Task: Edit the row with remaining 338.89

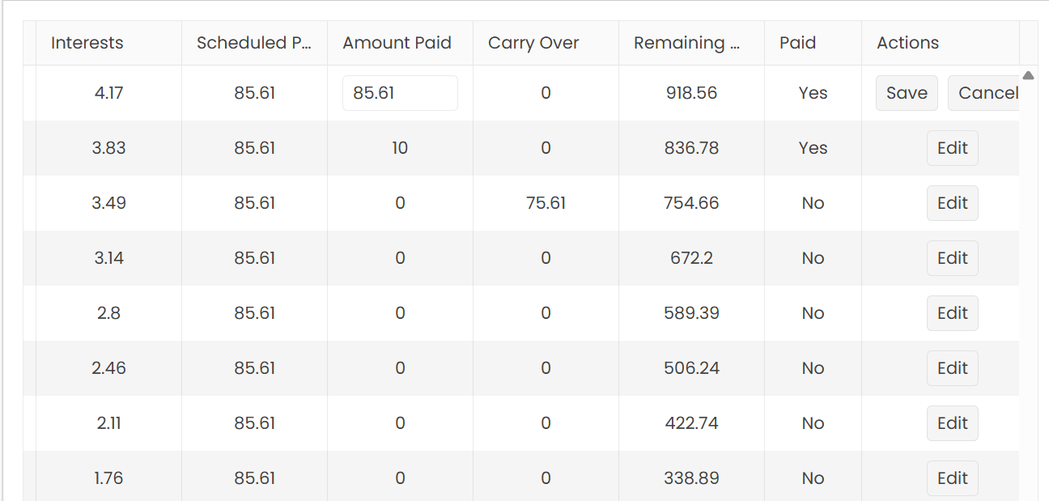Action: coord(952,478)
